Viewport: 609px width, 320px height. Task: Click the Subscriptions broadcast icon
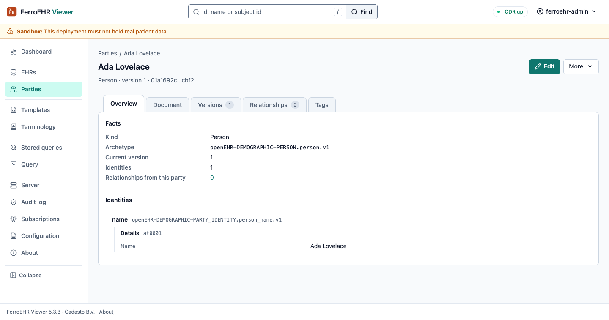(x=14, y=219)
